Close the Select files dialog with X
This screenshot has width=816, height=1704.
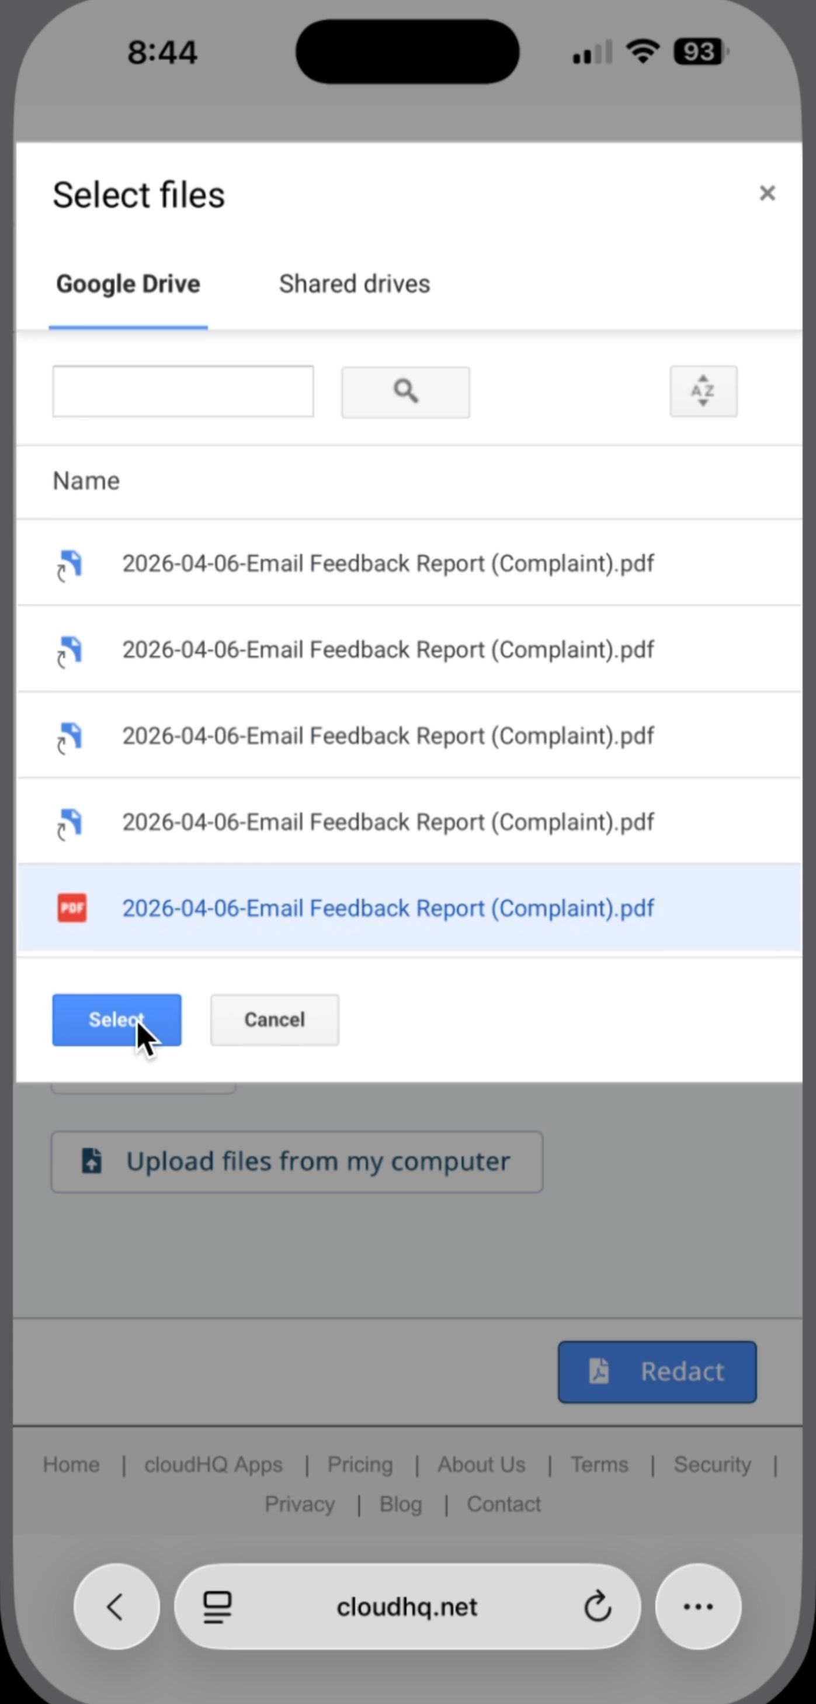click(x=766, y=193)
